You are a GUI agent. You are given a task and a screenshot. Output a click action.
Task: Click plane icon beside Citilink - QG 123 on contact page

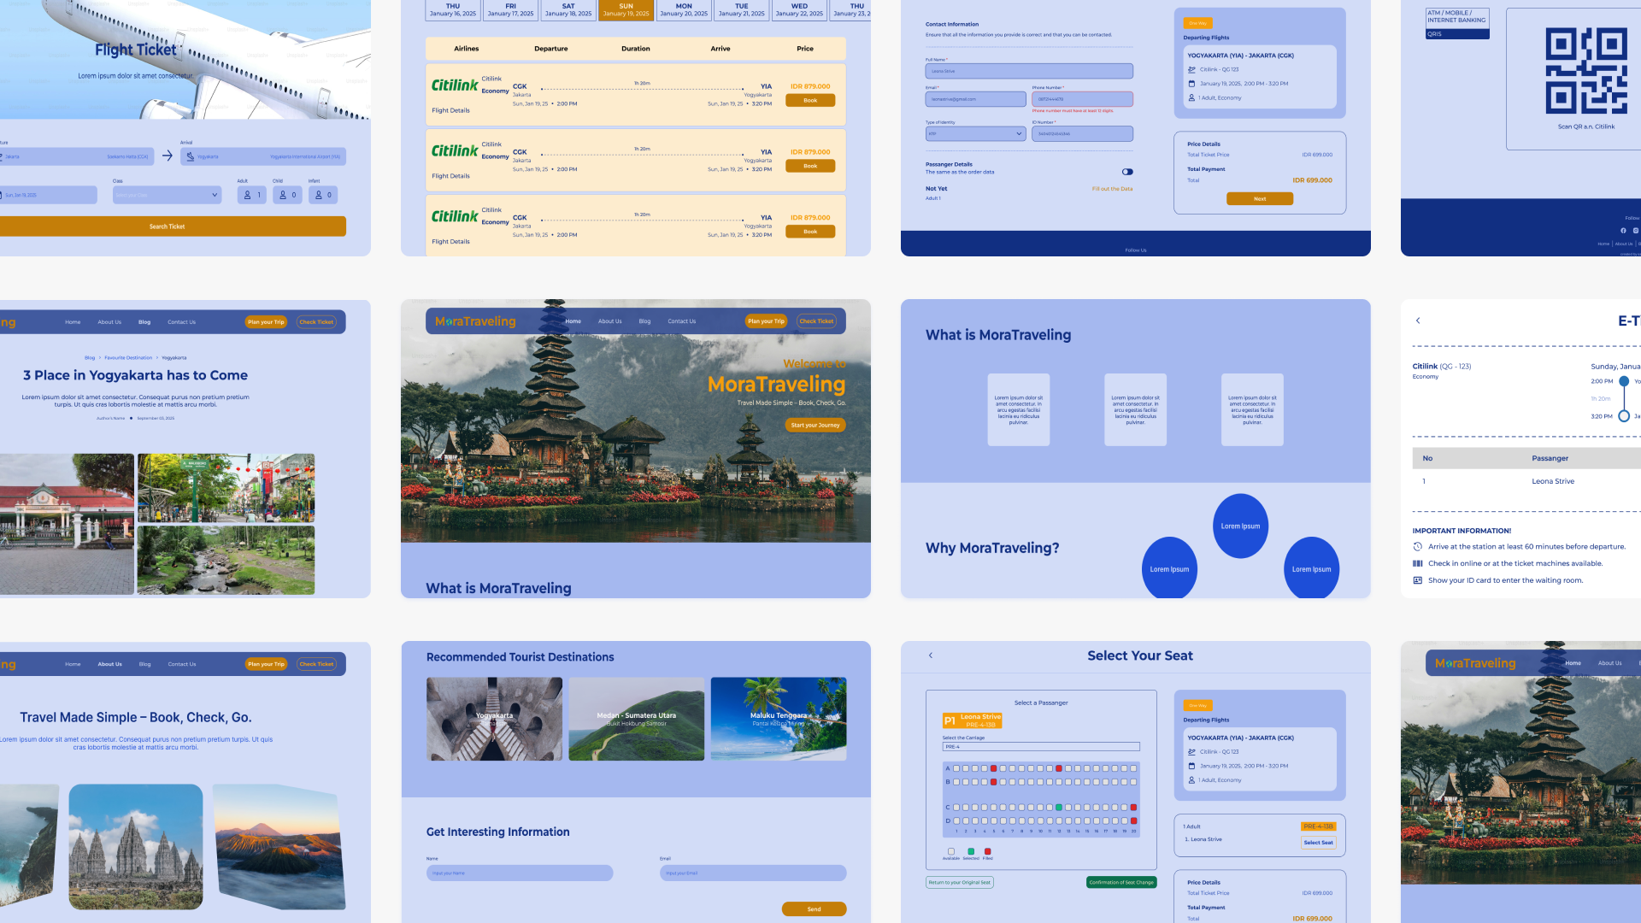1191,69
